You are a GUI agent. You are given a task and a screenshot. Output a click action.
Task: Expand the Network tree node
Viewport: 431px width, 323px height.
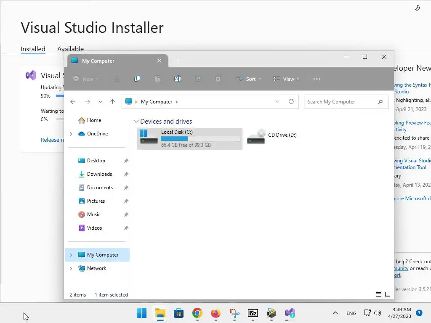71,268
